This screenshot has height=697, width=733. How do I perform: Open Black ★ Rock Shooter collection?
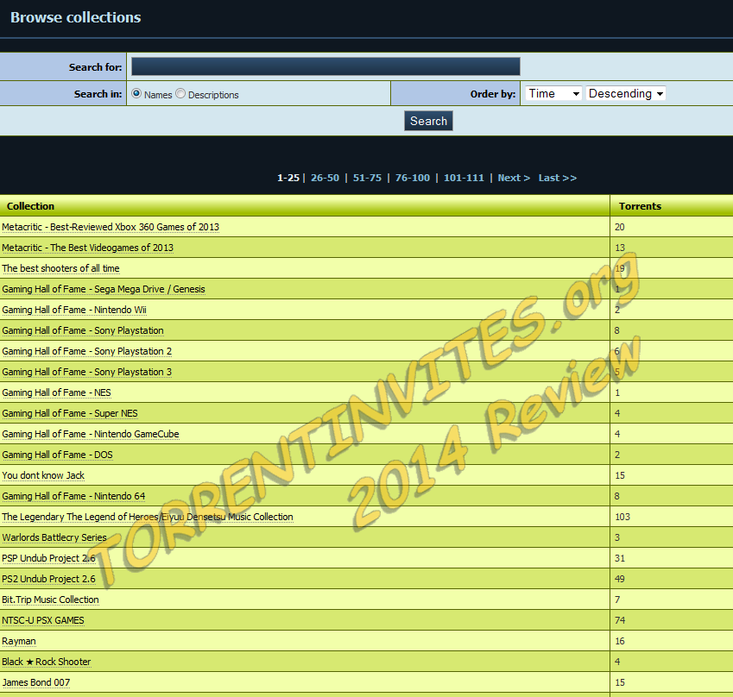(47, 662)
